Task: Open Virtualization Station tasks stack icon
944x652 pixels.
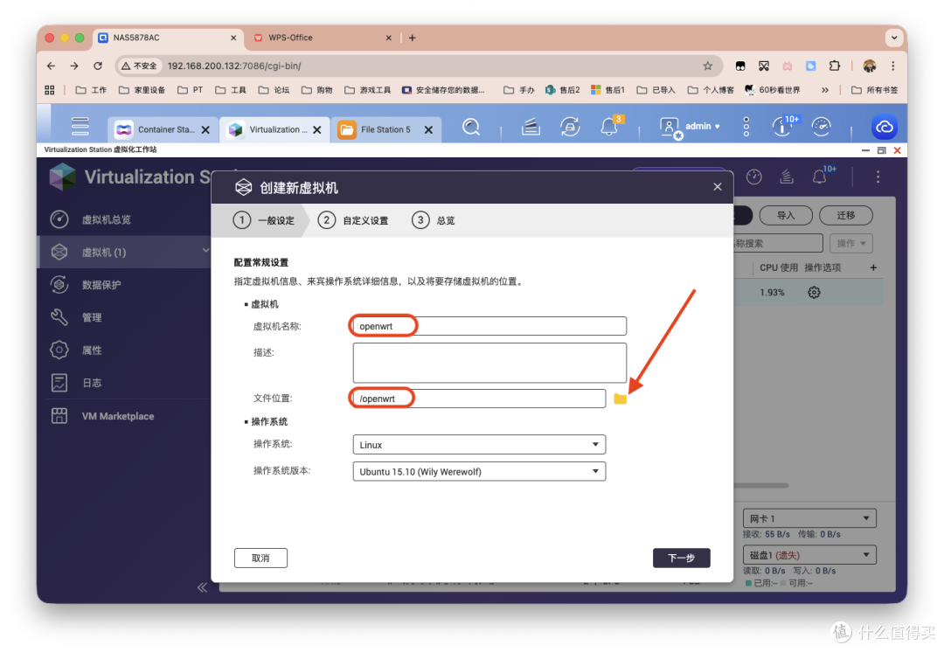Action: (x=787, y=177)
